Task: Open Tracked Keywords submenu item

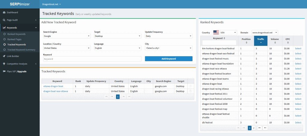Action: point(17,44)
